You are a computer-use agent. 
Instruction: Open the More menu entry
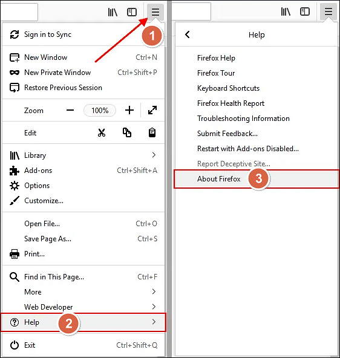[x=83, y=292]
